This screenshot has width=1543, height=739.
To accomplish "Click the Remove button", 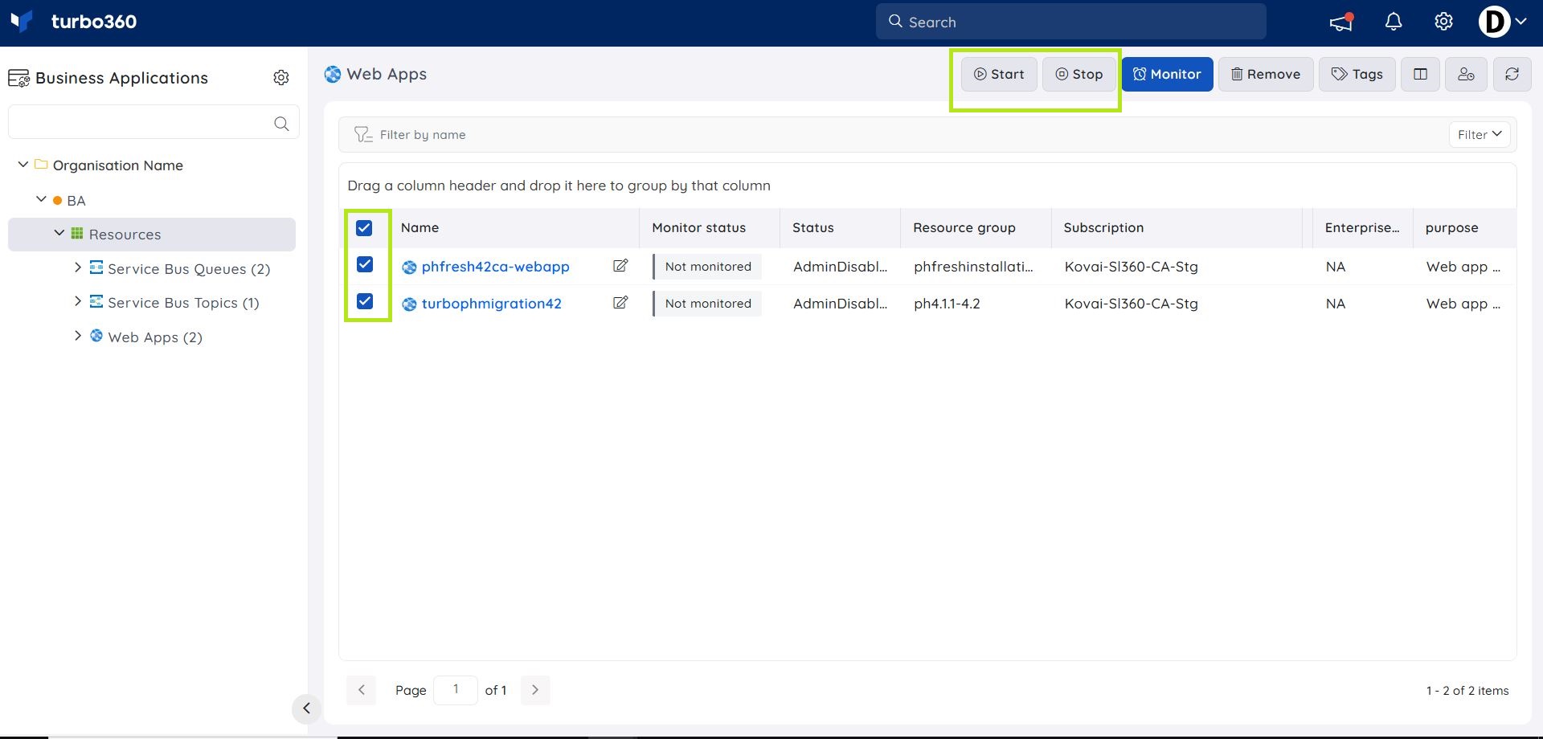I will click(1266, 75).
